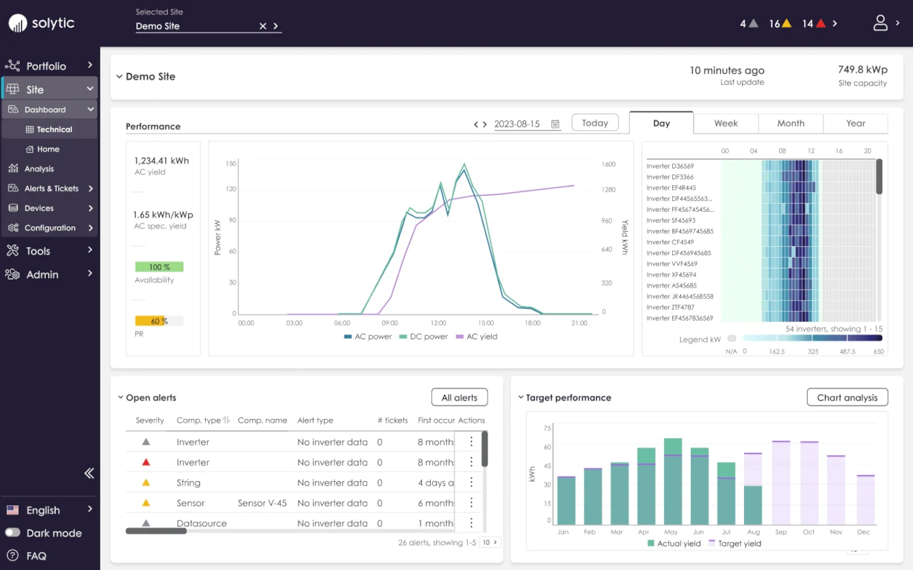Expand the Alerts & Tickets chevron

(90, 188)
